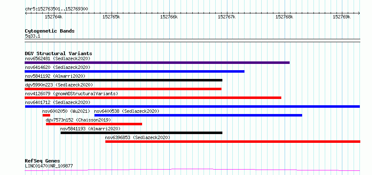Click the chr5:152763501..152769300 coordinate label
Viewport: 372px width, 175px height.
(x=56, y=9)
